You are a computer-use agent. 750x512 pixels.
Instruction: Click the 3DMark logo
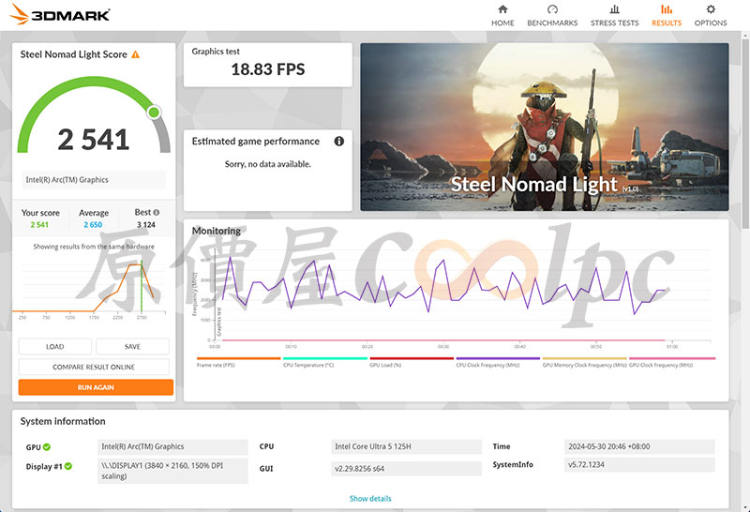(60, 14)
